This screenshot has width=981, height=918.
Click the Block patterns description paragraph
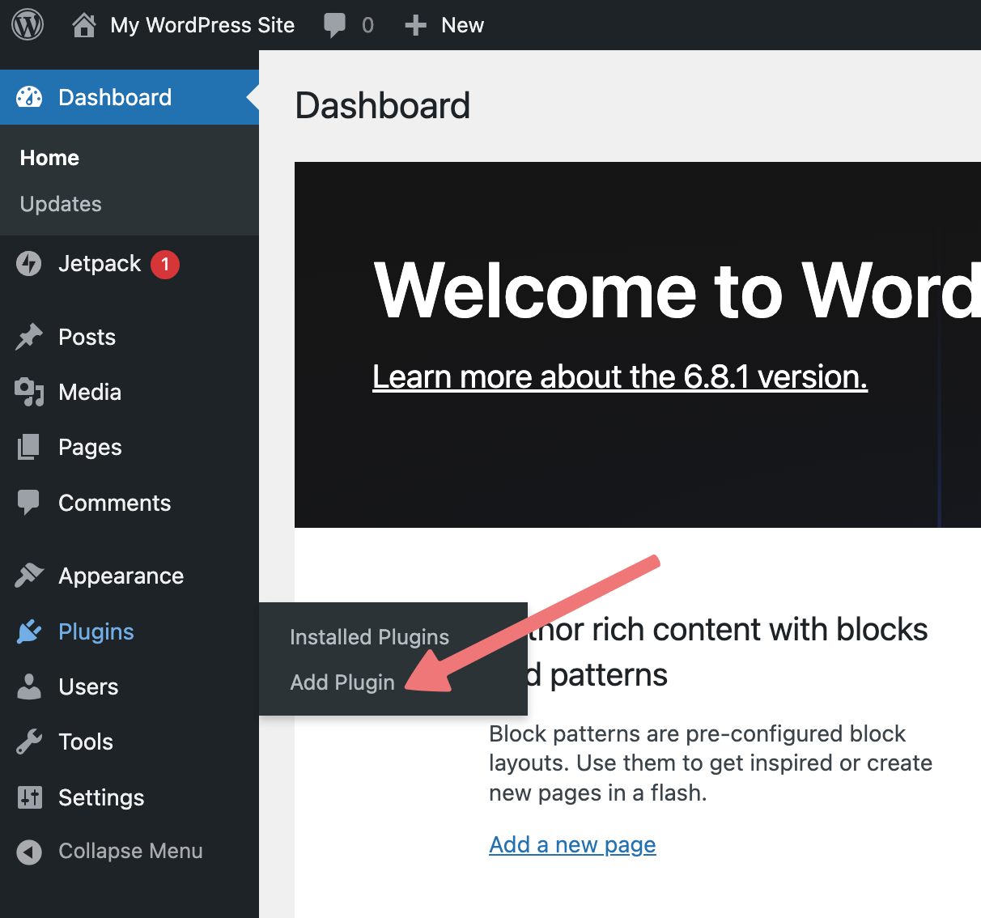coord(711,763)
